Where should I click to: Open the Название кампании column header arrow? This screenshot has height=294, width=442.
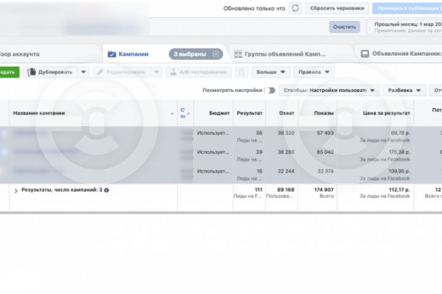pos(172,114)
